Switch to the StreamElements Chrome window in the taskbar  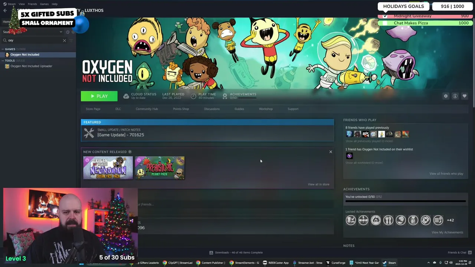point(244,263)
